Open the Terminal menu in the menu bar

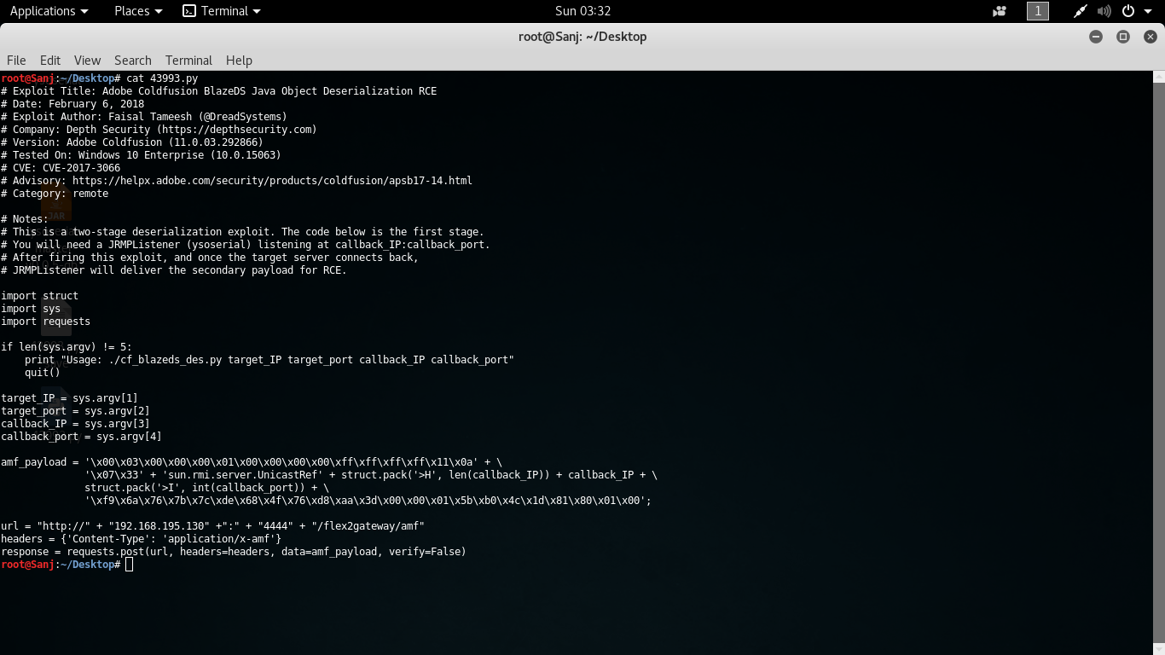click(x=188, y=61)
